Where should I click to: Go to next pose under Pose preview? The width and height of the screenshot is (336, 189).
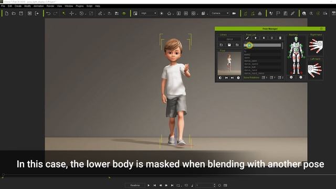[232, 78]
